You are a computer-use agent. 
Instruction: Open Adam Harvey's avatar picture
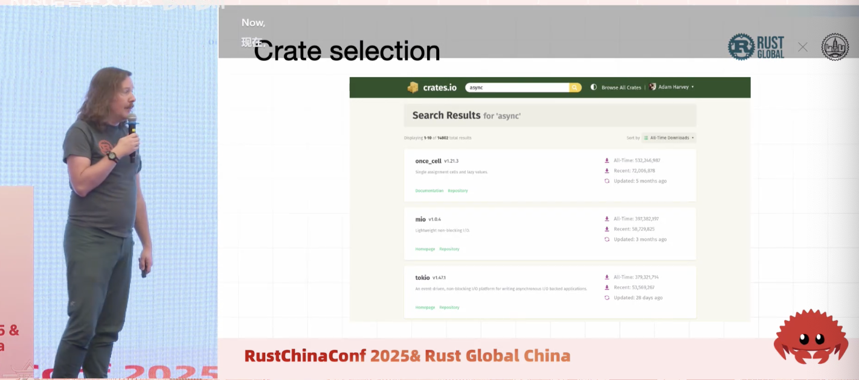click(652, 87)
